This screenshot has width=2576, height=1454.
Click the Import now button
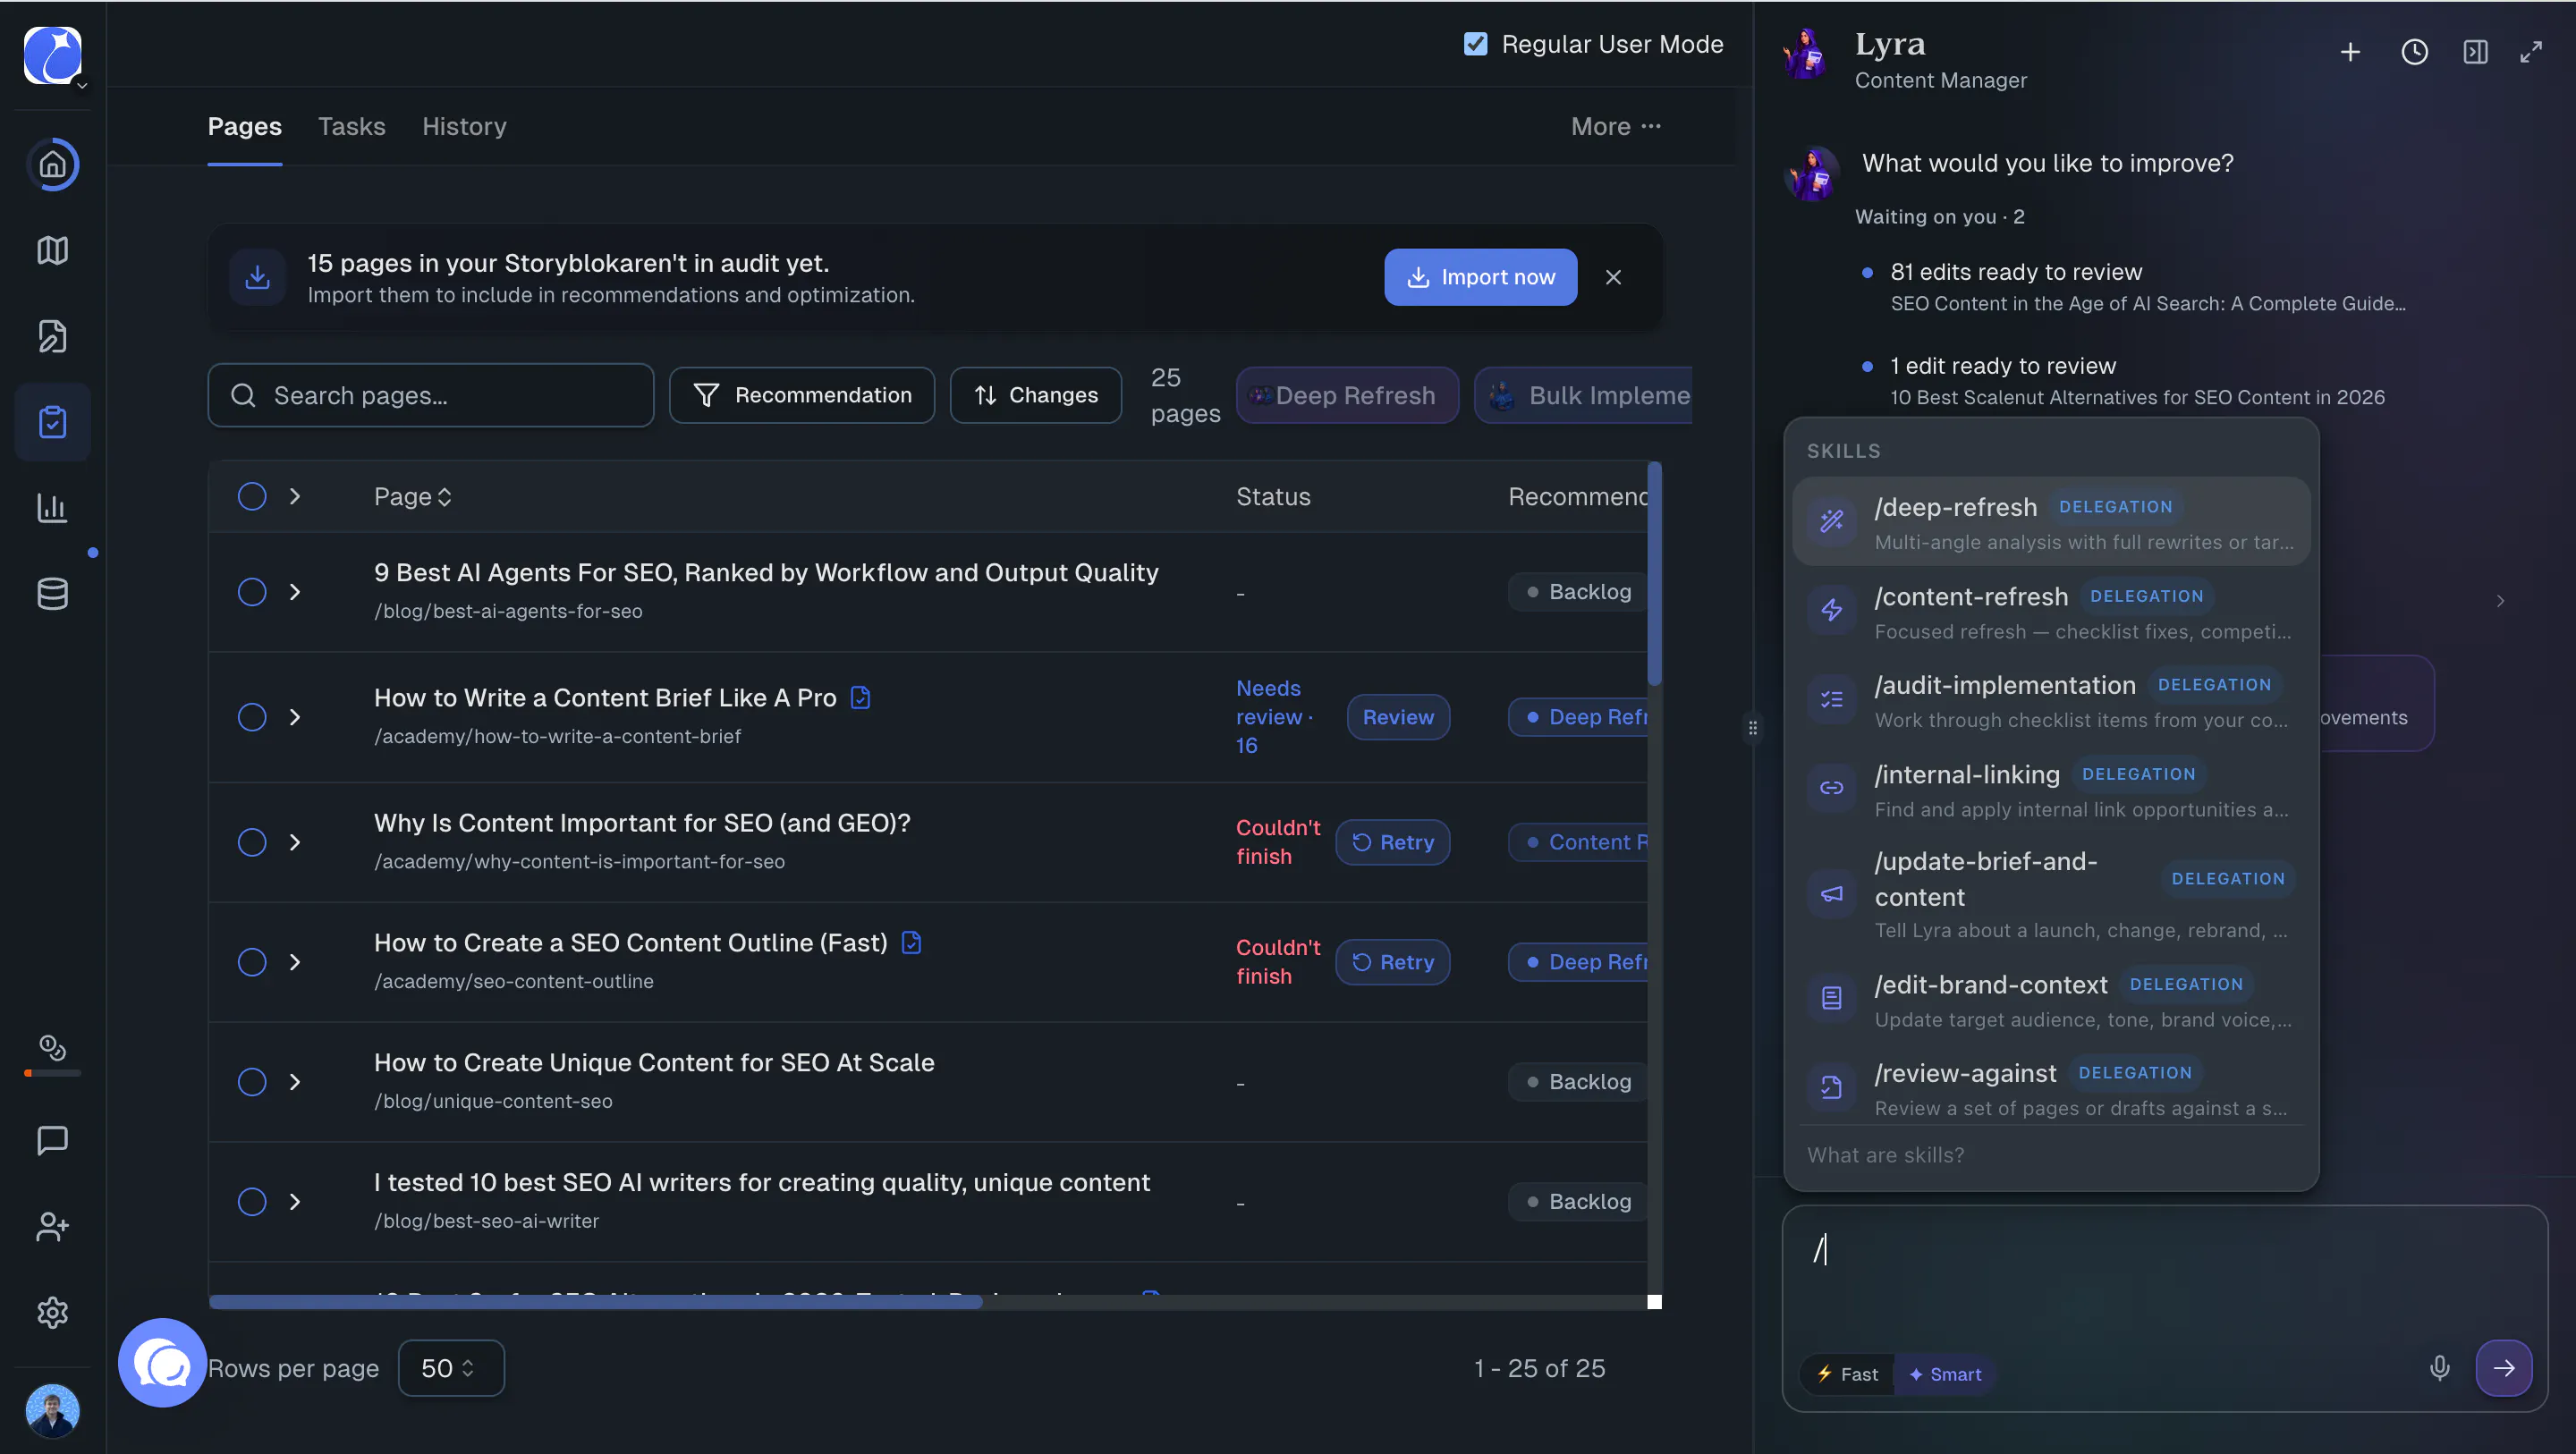1481,277
